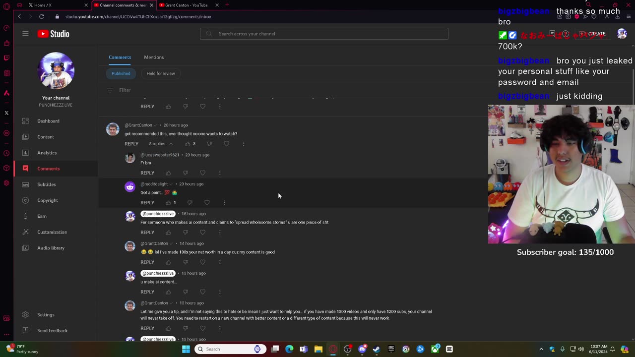Toggle the Published filter chip
The width and height of the screenshot is (635, 357).
click(x=121, y=73)
